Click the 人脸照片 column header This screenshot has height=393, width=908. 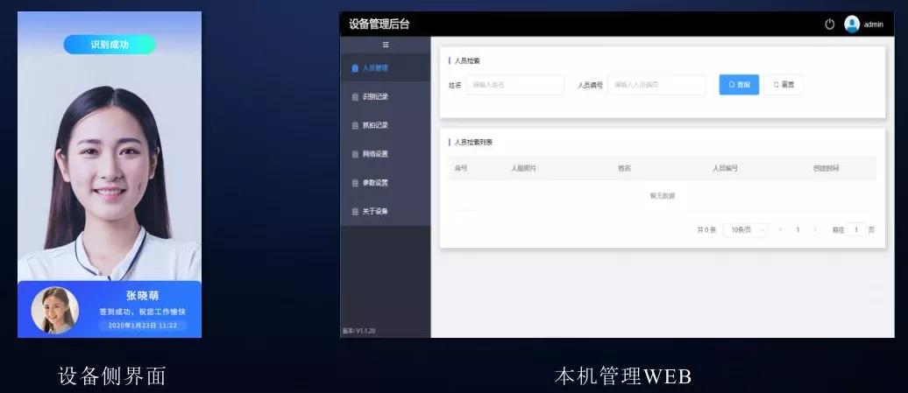pyautogui.click(x=523, y=169)
